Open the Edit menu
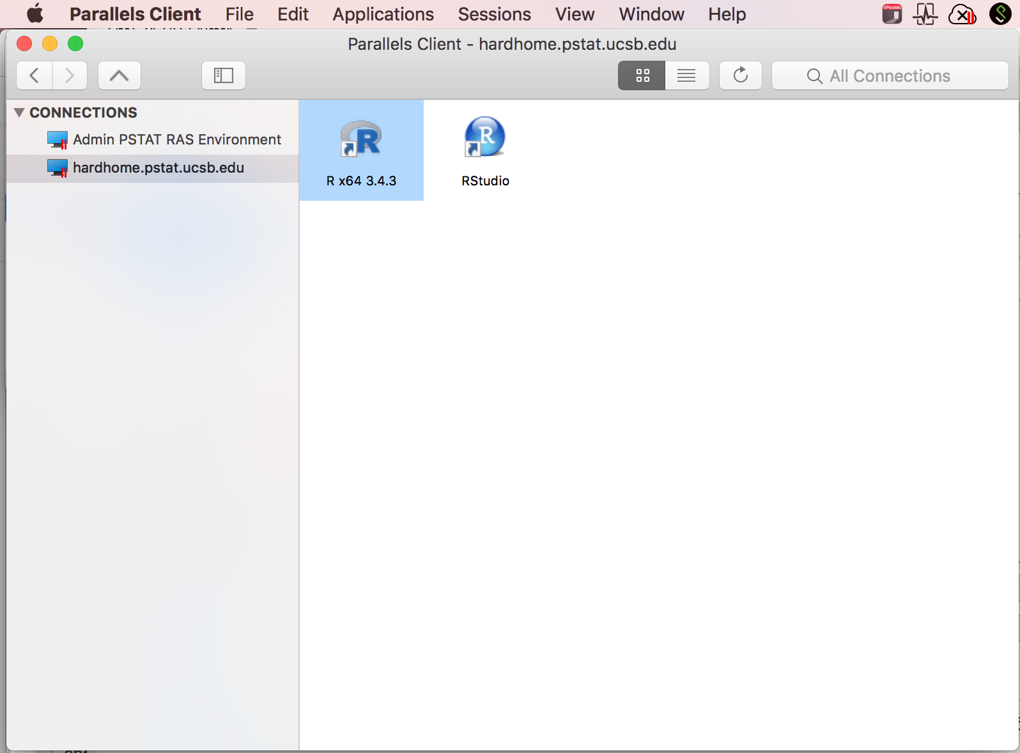This screenshot has height=753, width=1020. click(293, 14)
